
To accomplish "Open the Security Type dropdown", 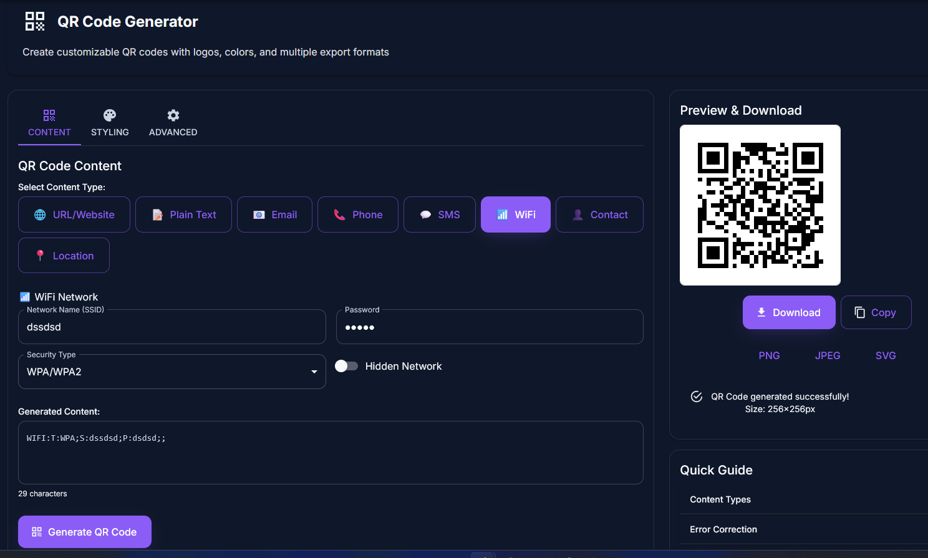I will pyautogui.click(x=172, y=372).
